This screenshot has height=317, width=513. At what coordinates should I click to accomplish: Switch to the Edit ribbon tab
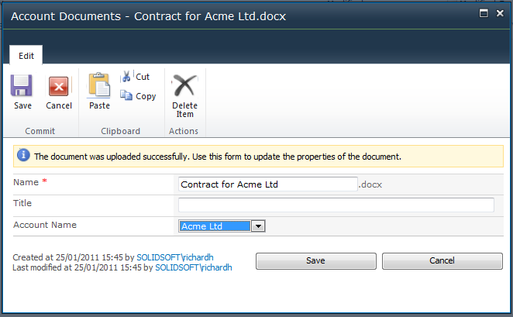(26, 56)
